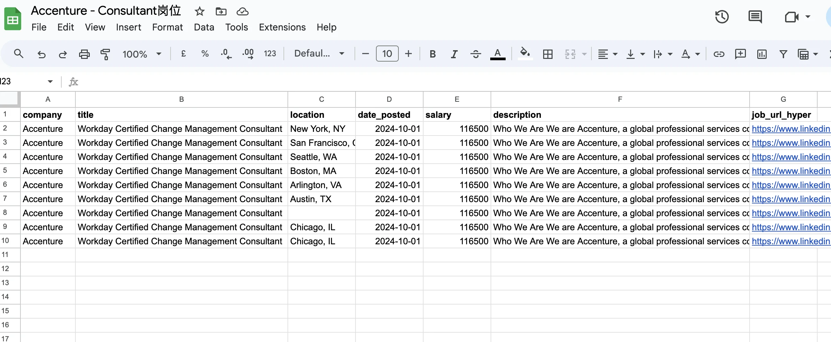Select the row 8 header
The width and height of the screenshot is (831, 342).
click(10, 213)
